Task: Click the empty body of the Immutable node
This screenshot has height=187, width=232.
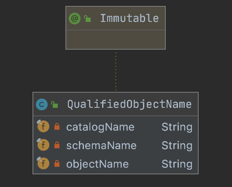Action: tap(116, 40)
